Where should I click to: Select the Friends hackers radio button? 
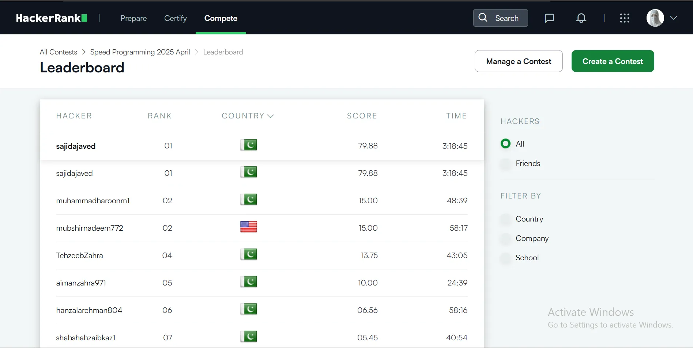tap(505, 163)
